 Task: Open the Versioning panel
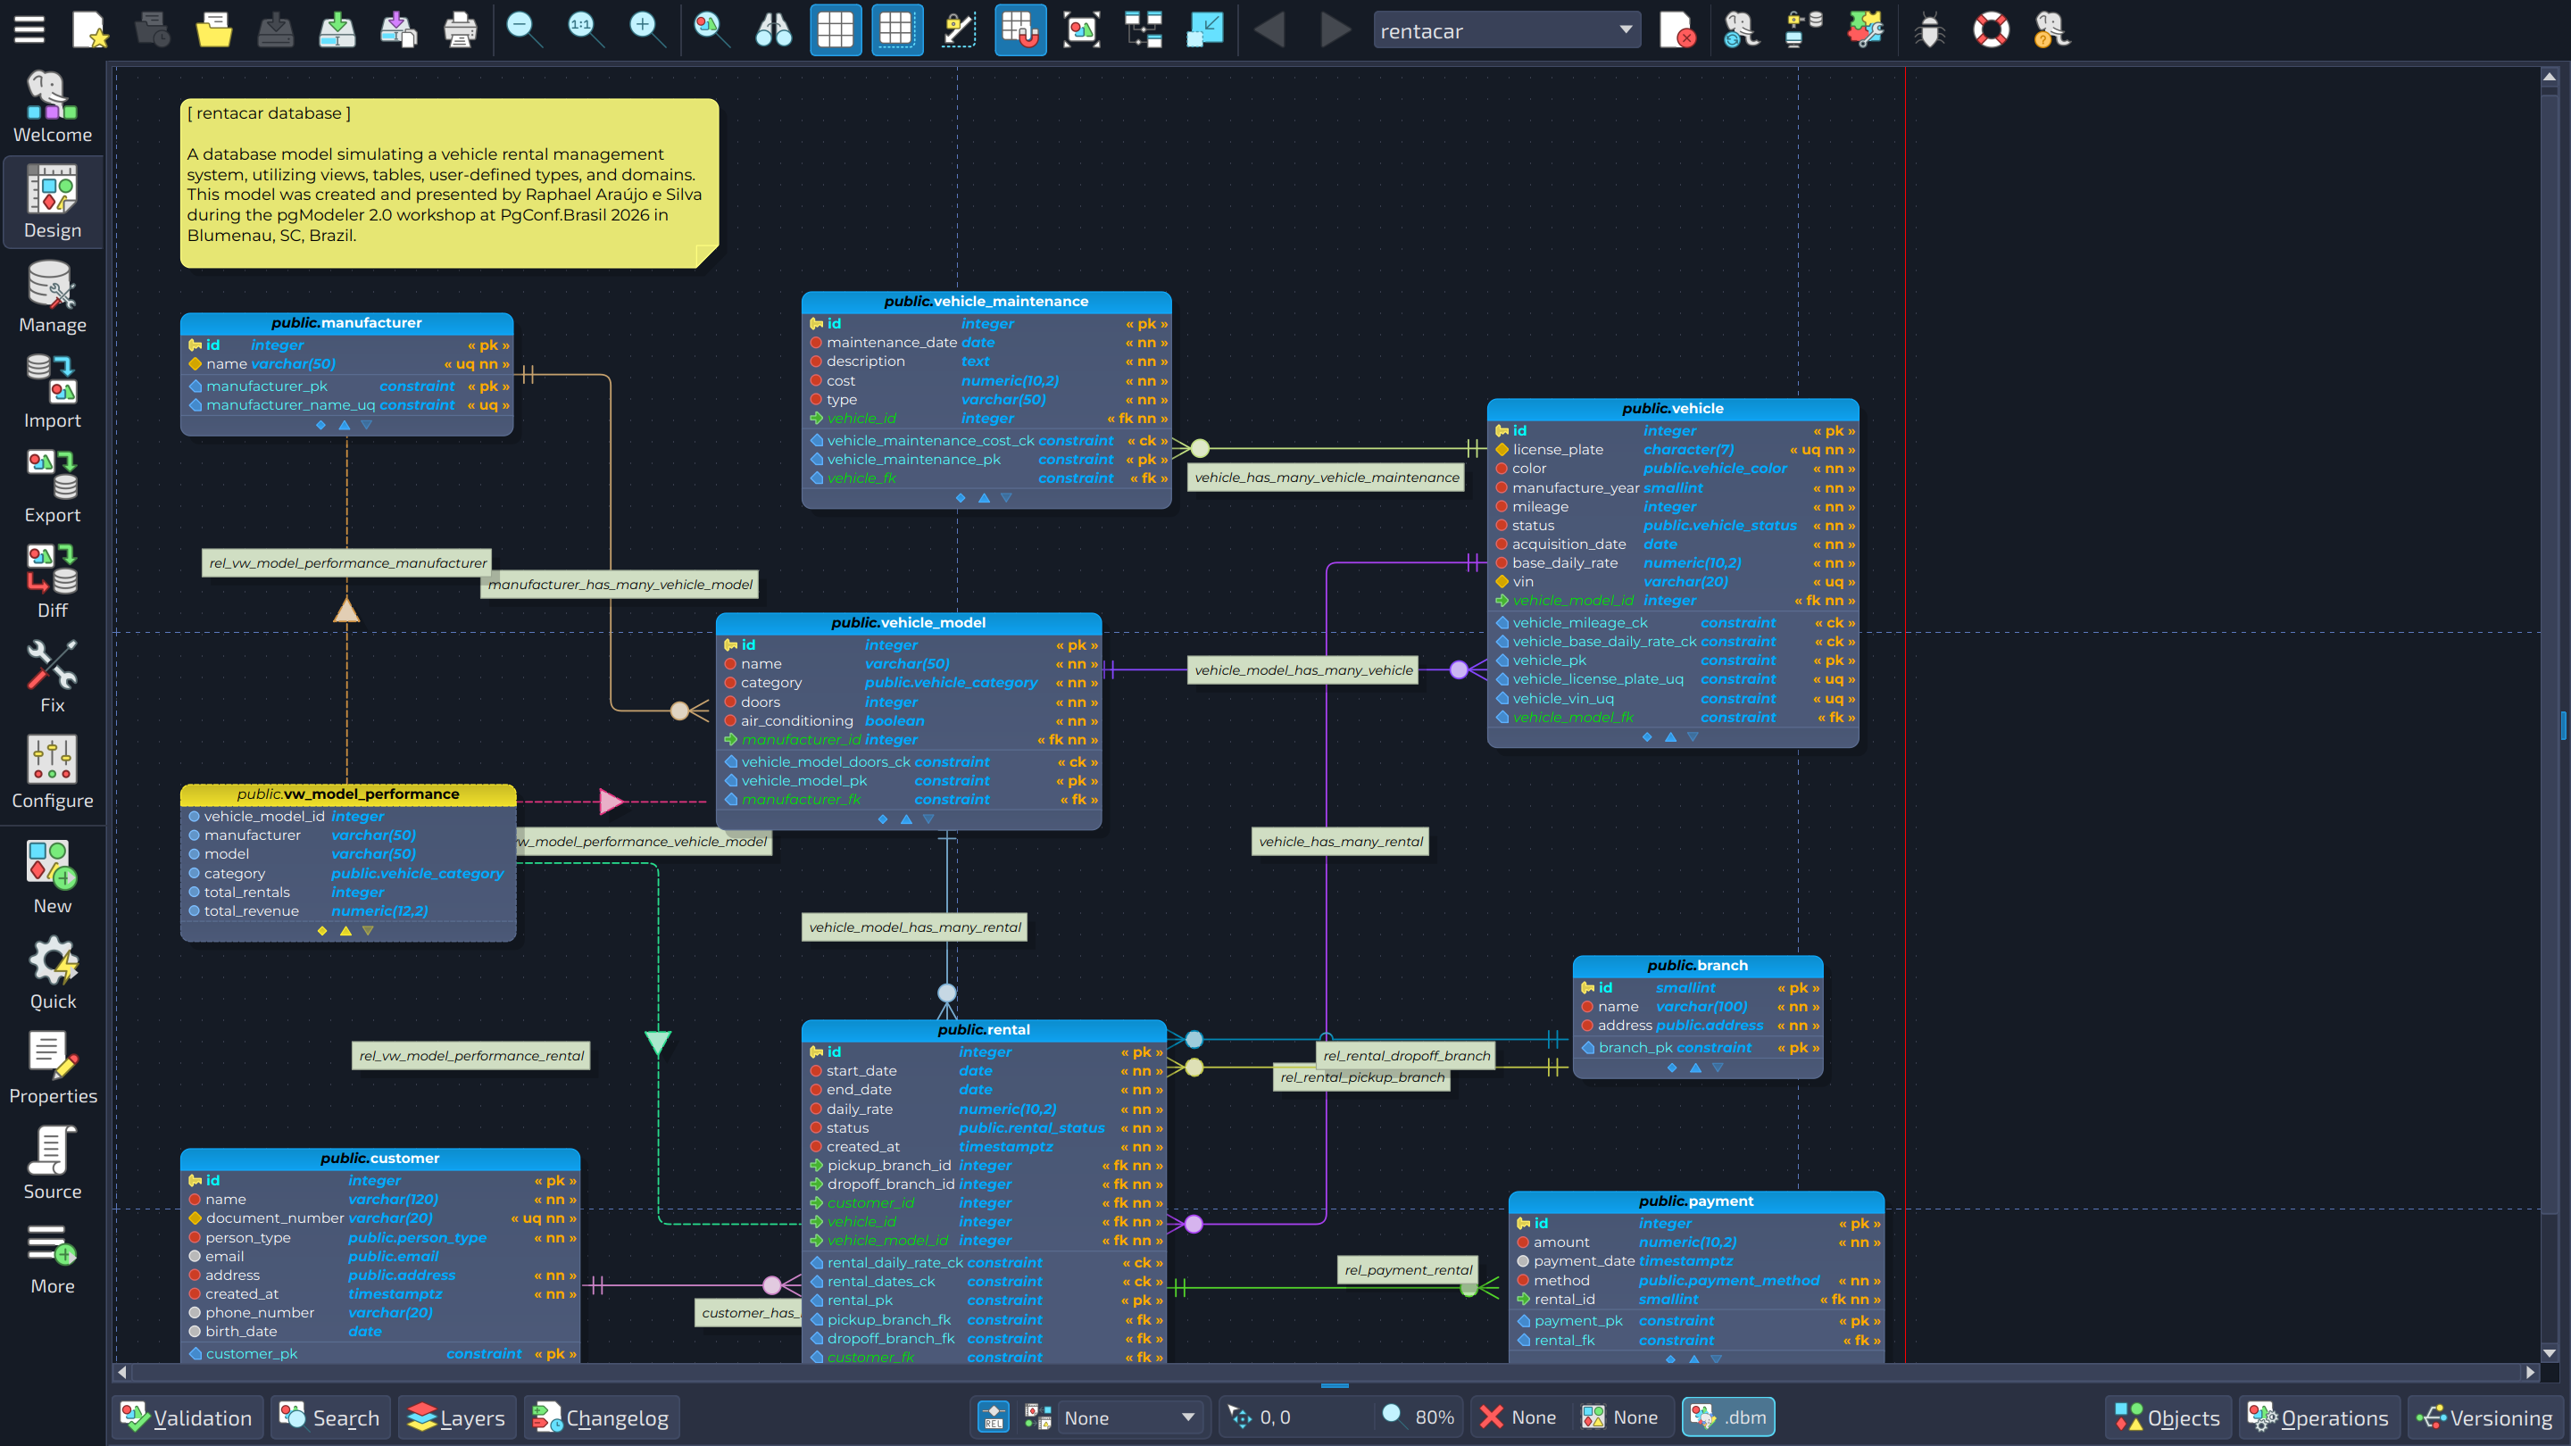point(2485,1418)
